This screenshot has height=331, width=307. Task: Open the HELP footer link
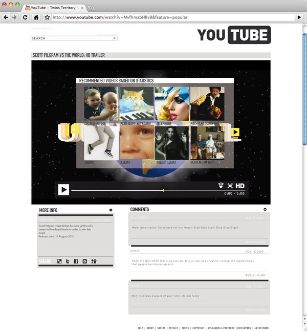[140, 328]
